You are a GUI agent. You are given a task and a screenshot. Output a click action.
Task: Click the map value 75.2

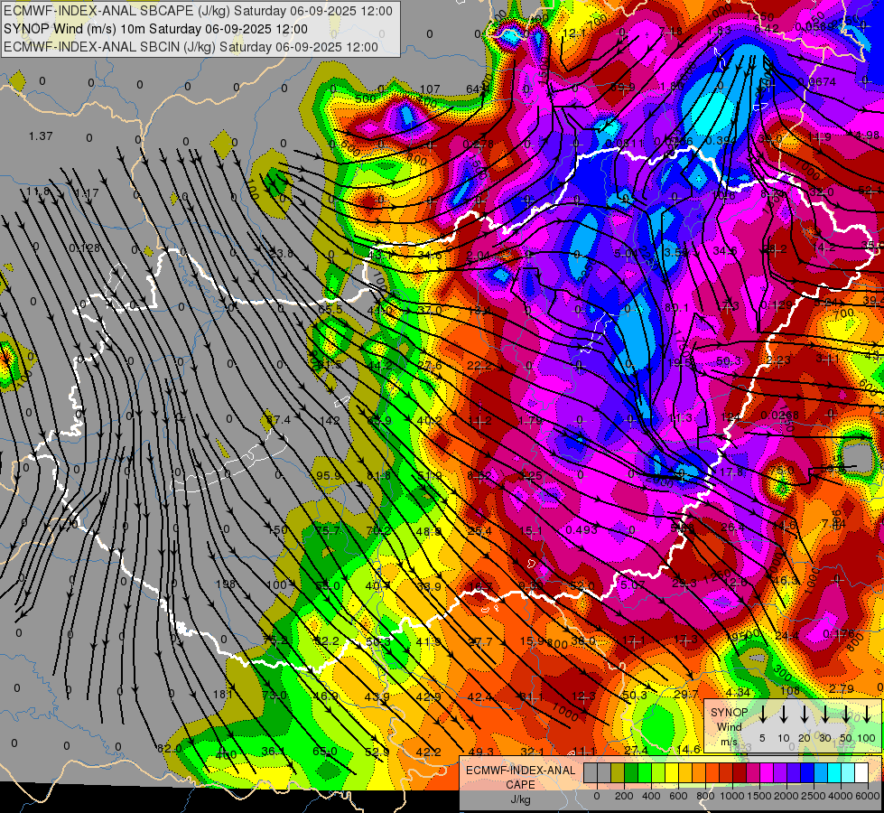coord(276,640)
